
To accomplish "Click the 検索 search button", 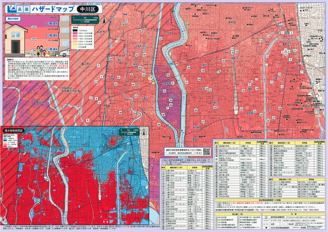I will [199, 153].
